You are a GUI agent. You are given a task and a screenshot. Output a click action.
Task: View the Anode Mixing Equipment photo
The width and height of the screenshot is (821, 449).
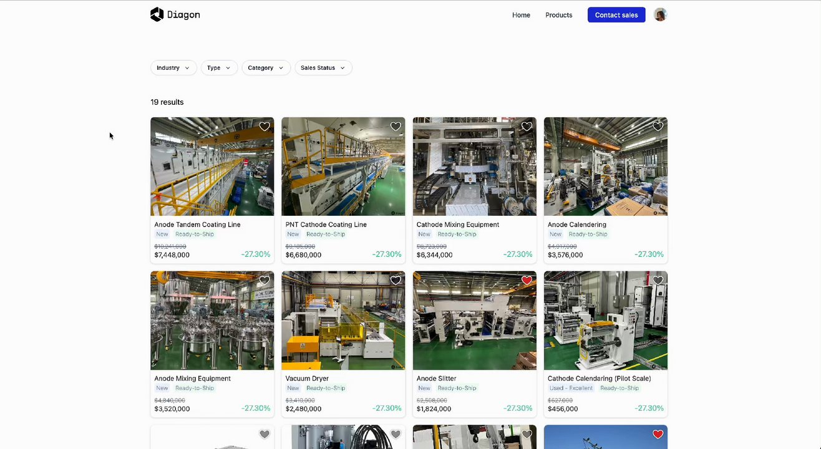212,321
